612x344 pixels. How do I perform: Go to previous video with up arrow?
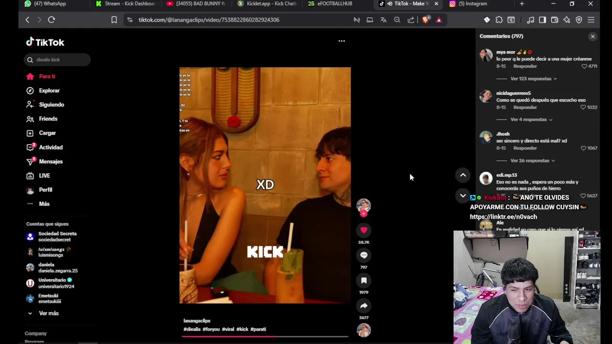(x=463, y=175)
